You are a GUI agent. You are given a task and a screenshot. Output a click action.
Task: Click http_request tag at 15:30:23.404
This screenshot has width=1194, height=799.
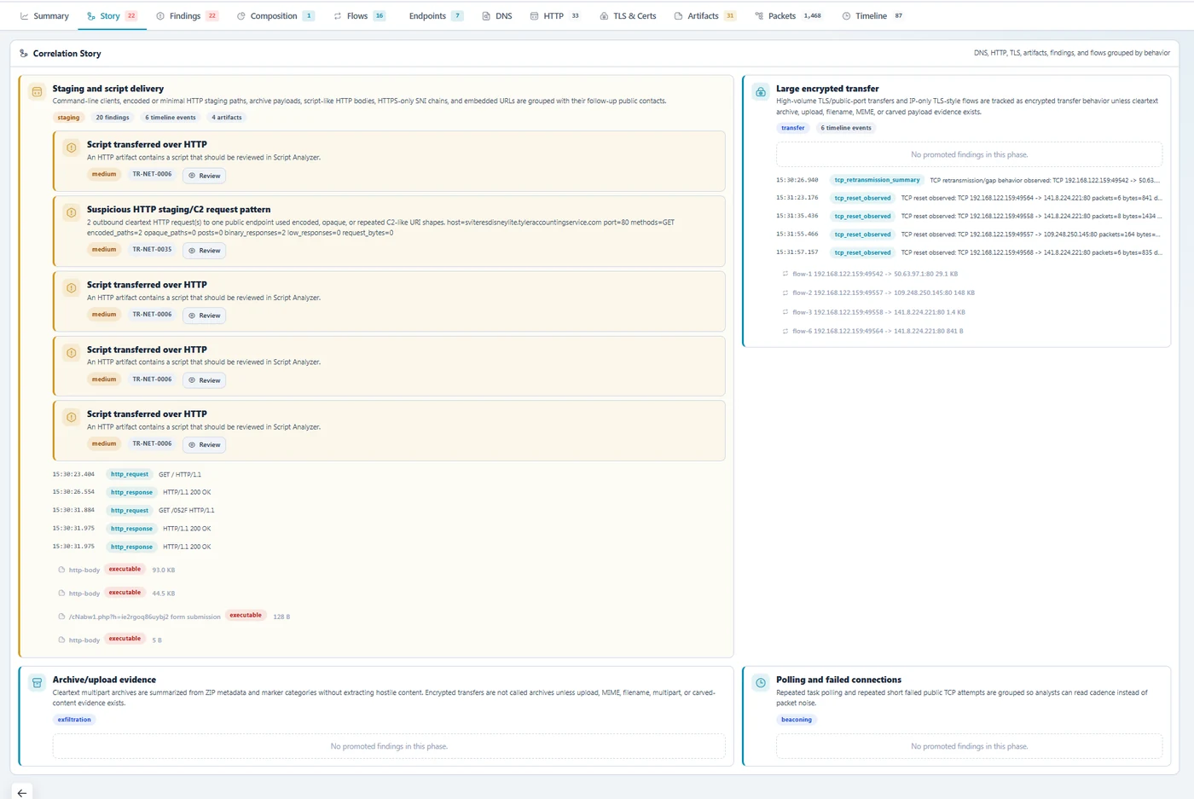point(130,474)
